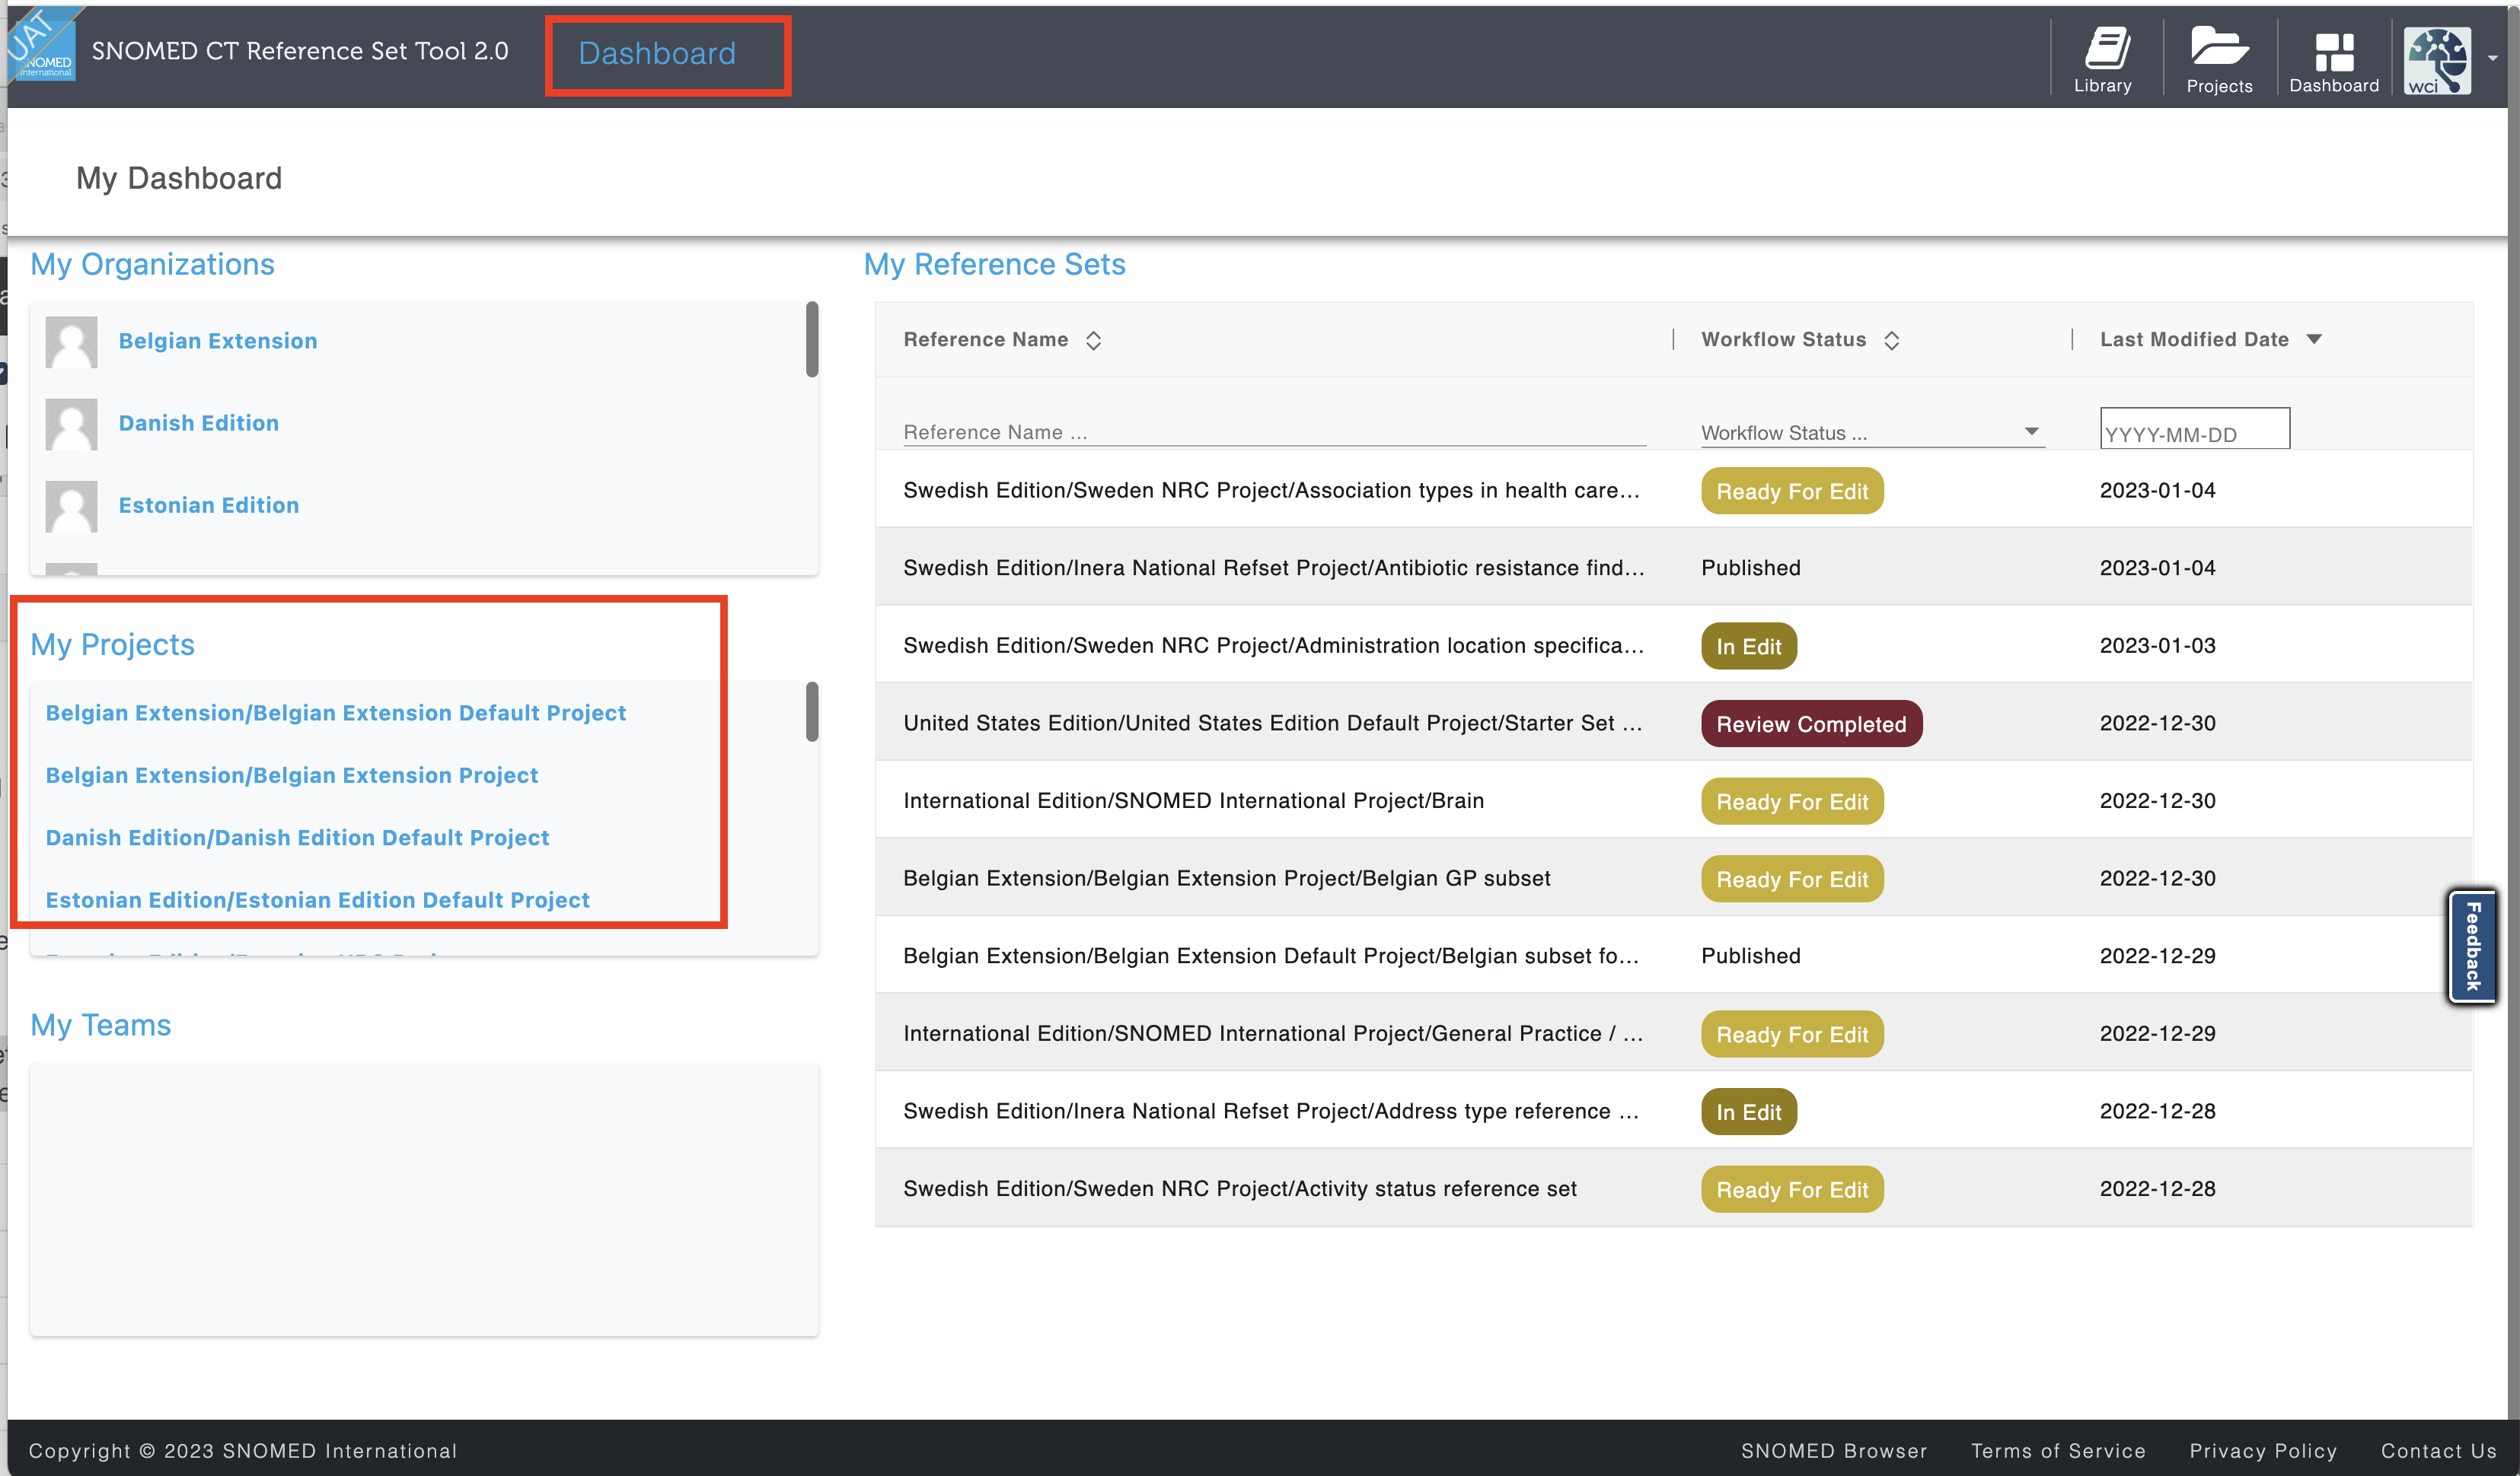Image resolution: width=2520 pixels, height=1476 pixels.
Task: Select Activity status reference set row
Action: coord(1674,1188)
